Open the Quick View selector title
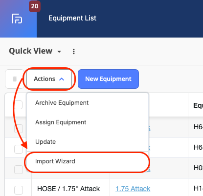 [31, 51]
